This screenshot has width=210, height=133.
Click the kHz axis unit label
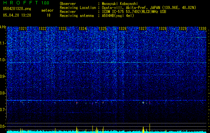click(x=3, y=27)
